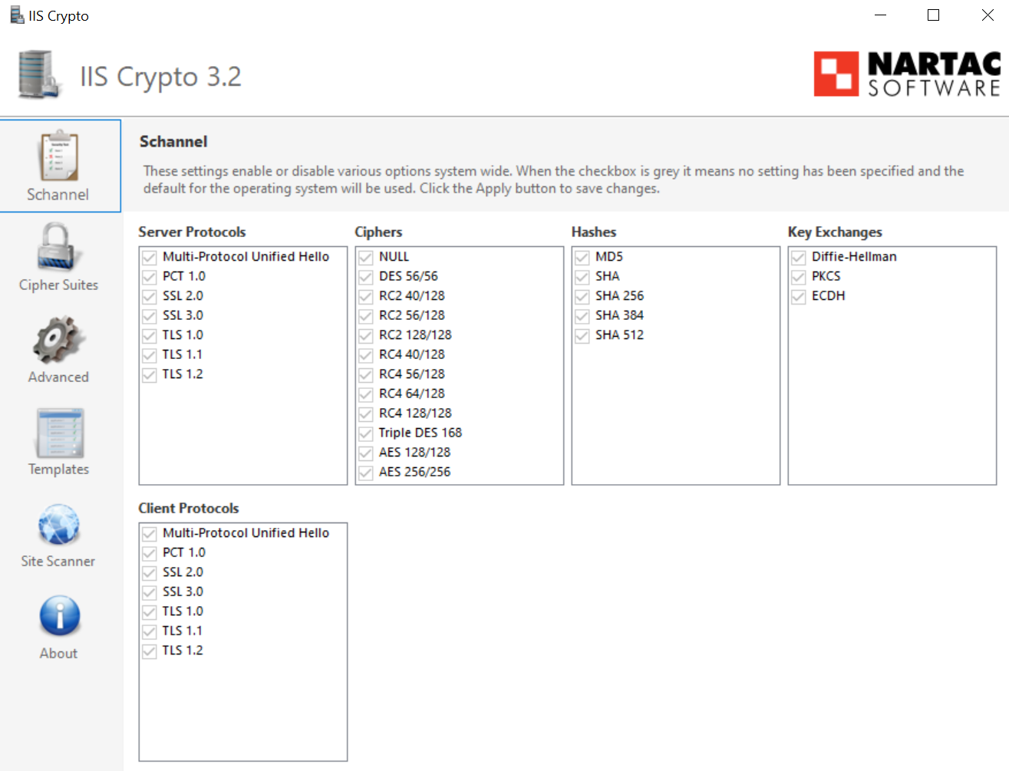The width and height of the screenshot is (1009, 771).
Task: Toggle the AES 128/128 cipher checkbox
Action: pyautogui.click(x=366, y=453)
